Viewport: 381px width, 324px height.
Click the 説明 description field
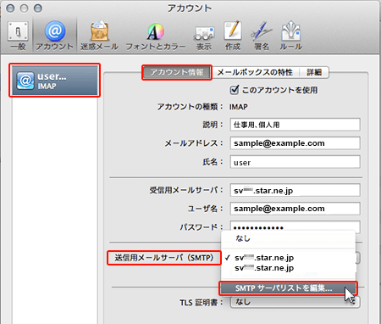pyautogui.click(x=295, y=125)
